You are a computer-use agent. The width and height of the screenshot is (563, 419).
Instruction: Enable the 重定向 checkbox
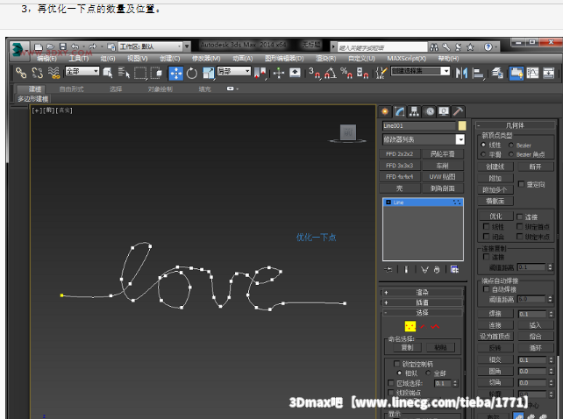522,184
